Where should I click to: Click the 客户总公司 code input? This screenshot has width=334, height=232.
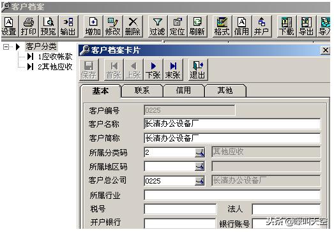click(170, 181)
